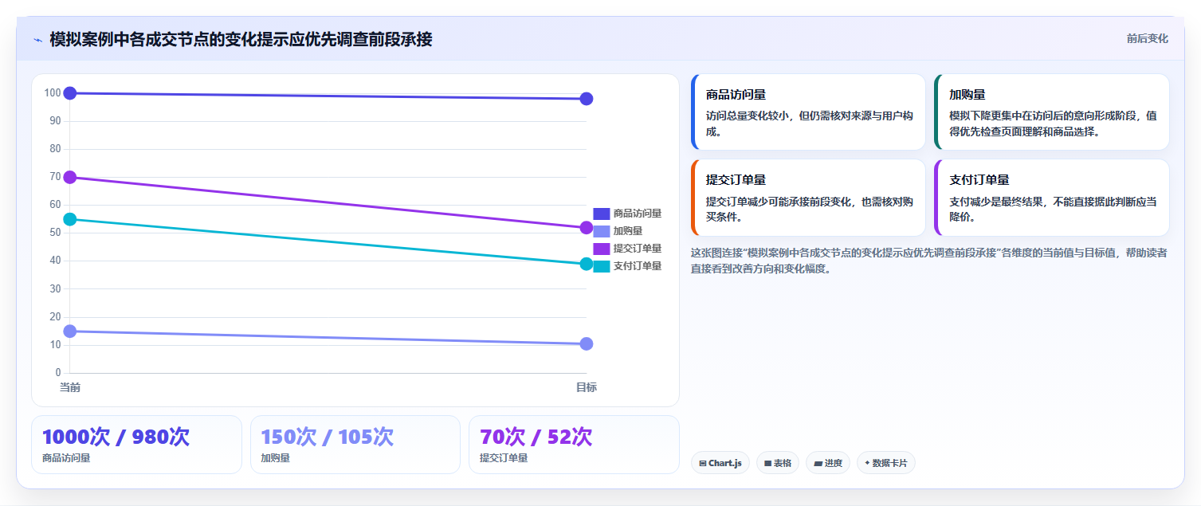
Task: Toggle 商品访问量 legend color box
Action: point(602,214)
